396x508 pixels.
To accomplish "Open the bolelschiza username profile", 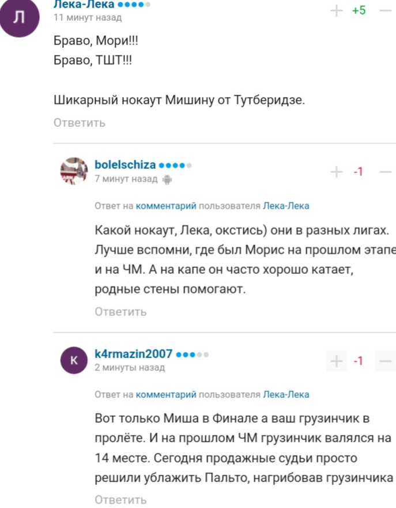I will click(x=125, y=165).
